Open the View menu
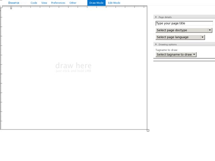 click(44, 3)
